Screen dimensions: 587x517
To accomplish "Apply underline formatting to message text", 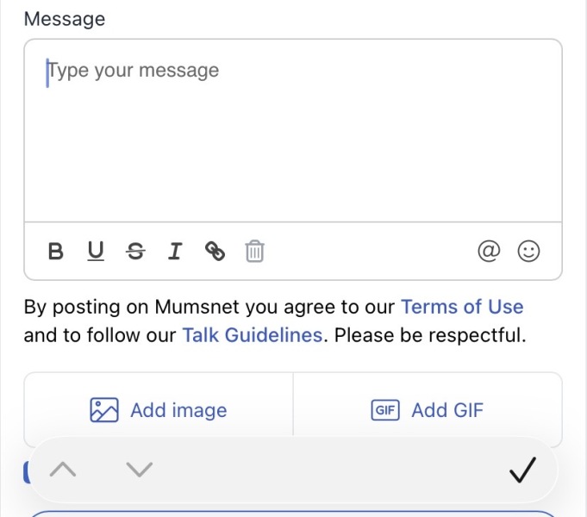I will click(x=96, y=252).
